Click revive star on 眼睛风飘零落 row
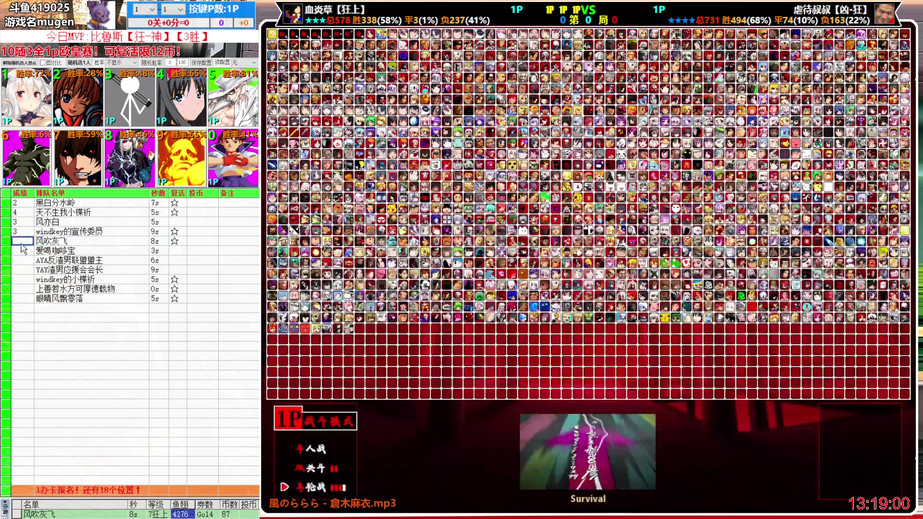This screenshot has height=519, width=923. (x=175, y=299)
